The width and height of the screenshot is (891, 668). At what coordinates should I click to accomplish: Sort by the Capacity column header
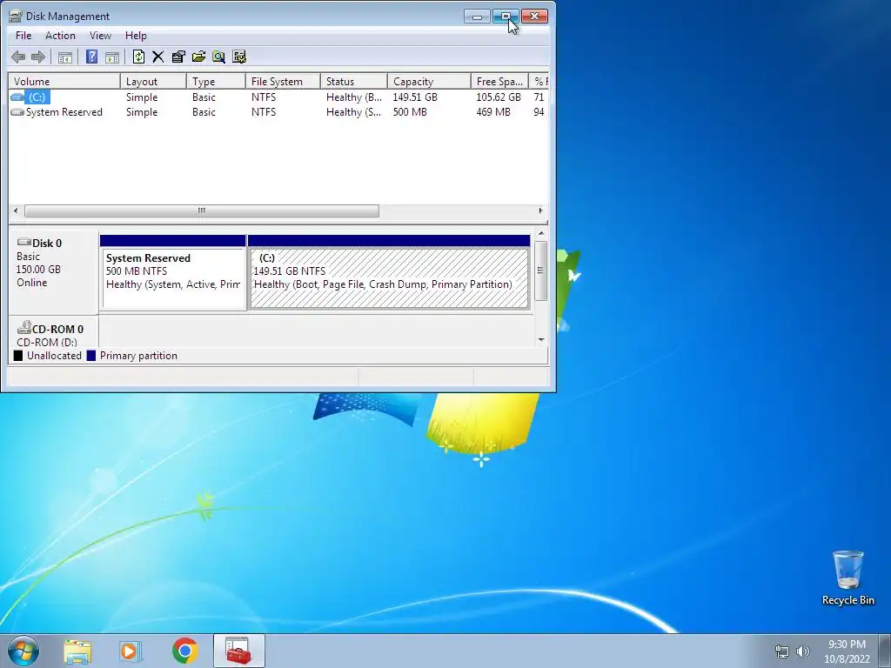click(x=429, y=81)
